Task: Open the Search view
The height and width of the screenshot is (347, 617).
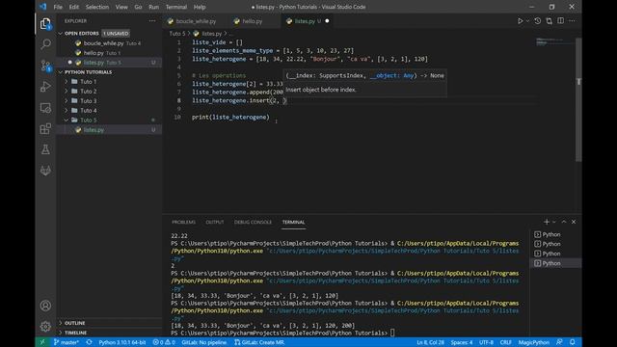Action: pyautogui.click(x=45, y=44)
